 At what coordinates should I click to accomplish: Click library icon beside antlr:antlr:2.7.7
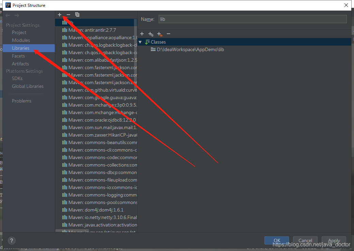tap(65, 30)
